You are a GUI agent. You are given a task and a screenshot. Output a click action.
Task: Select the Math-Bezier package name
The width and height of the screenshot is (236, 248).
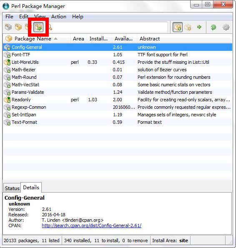tap(24, 70)
